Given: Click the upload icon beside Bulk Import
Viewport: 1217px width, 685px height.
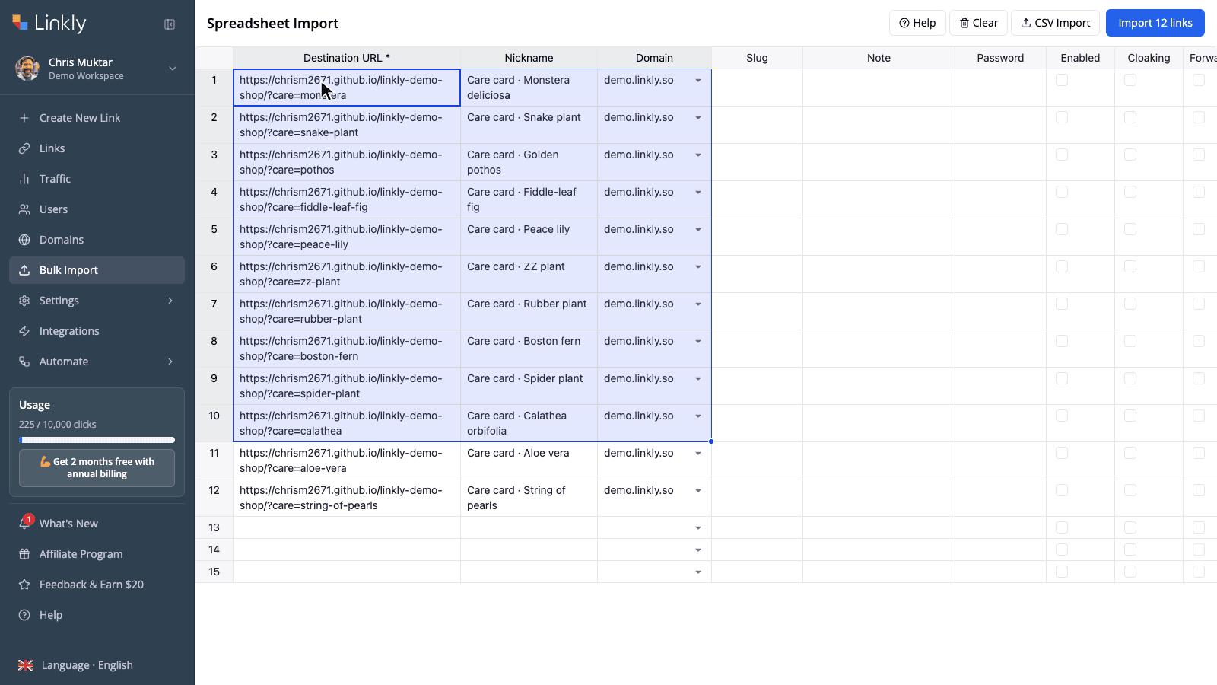Looking at the screenshot, I should coord(24,270).
